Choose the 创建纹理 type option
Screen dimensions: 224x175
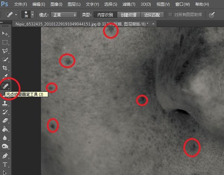click(x=129, y=15)
